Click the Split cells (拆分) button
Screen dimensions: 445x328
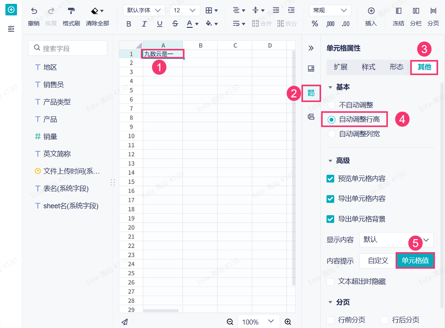[x=287, y=23]
